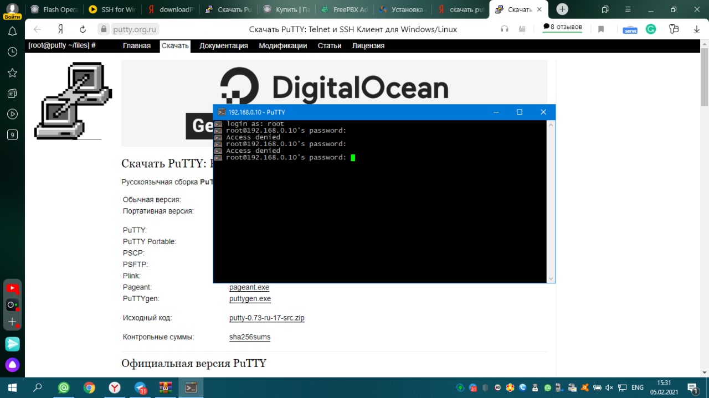Open collections icon in the sidebar
This screenshot has height=398, width=709.
click(x=12, y=93)
